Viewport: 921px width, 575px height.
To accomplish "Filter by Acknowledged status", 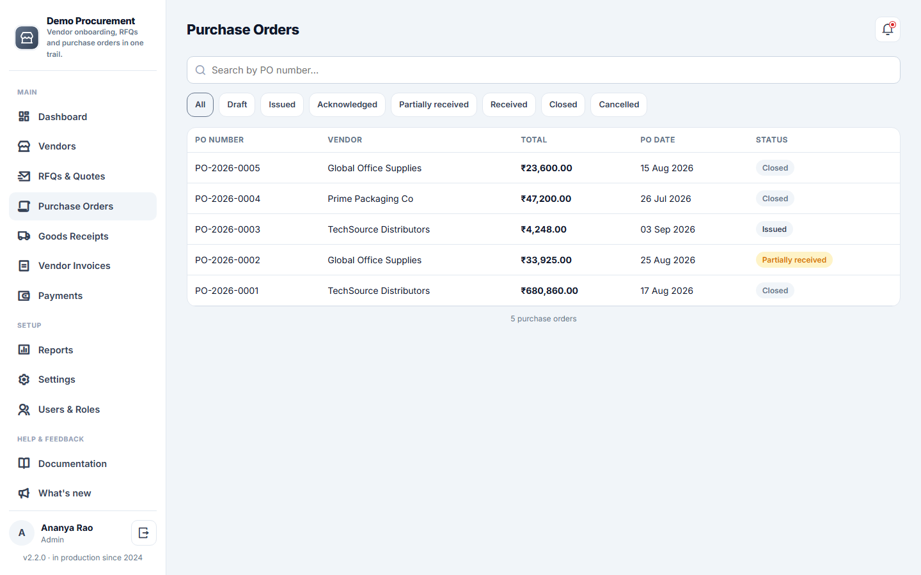I will (x=347, y=105).
